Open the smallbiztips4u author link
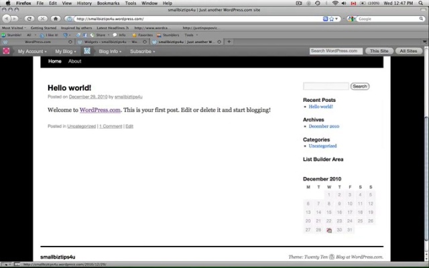 pos(128,96)
